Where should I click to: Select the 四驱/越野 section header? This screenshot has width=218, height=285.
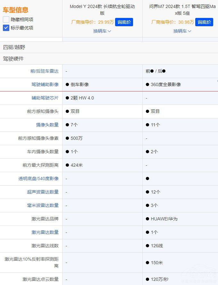[x=14, y=47]
